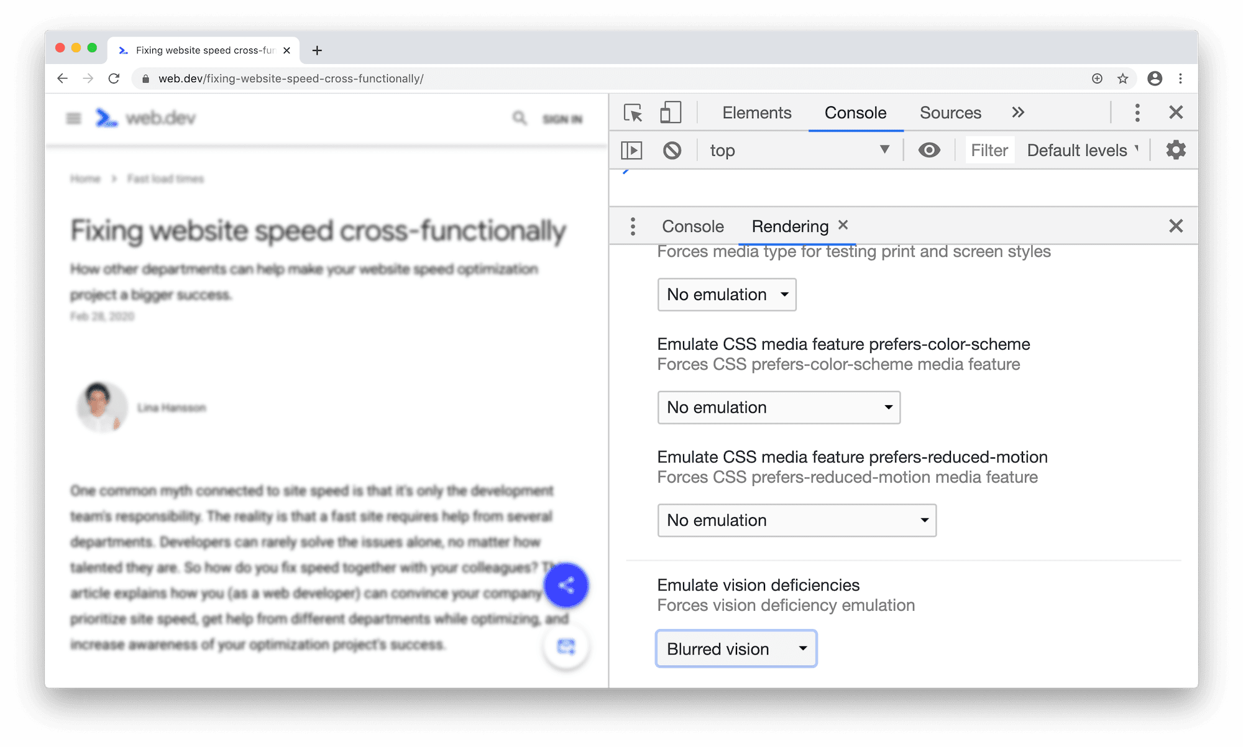Expand the CSS media type emulation dropdown
Viewport: 1243px width, 747px height.
pos(725,294)
